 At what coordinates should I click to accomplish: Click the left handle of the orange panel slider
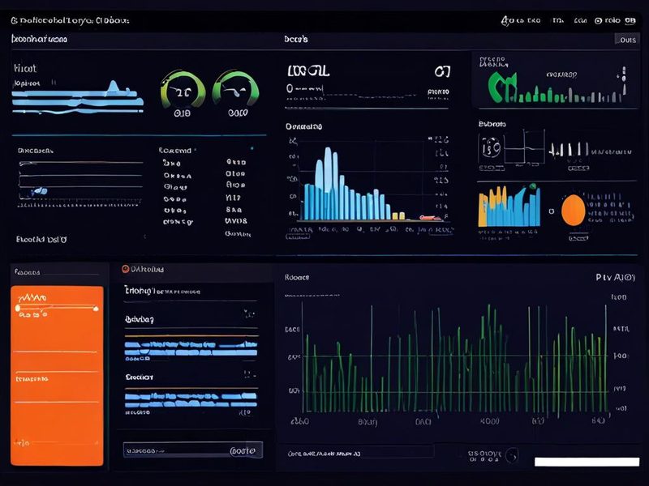click(18, 308)
